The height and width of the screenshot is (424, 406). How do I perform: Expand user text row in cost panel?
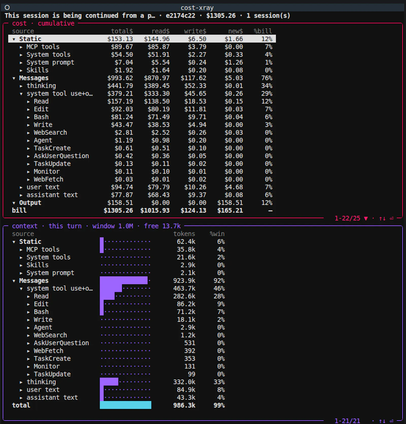pyautogui.click(x=21, y=187)
